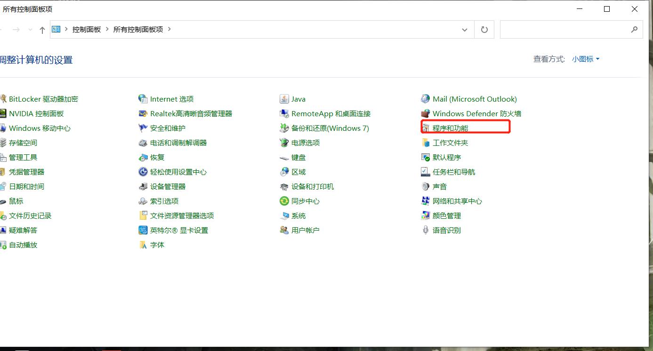The height and width of the screenshot is (351, 653).
Task: Open the Java icon
Action: click(284, 99)
